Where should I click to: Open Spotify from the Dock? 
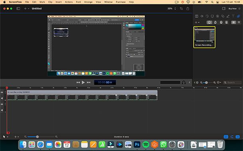point(146,145)
